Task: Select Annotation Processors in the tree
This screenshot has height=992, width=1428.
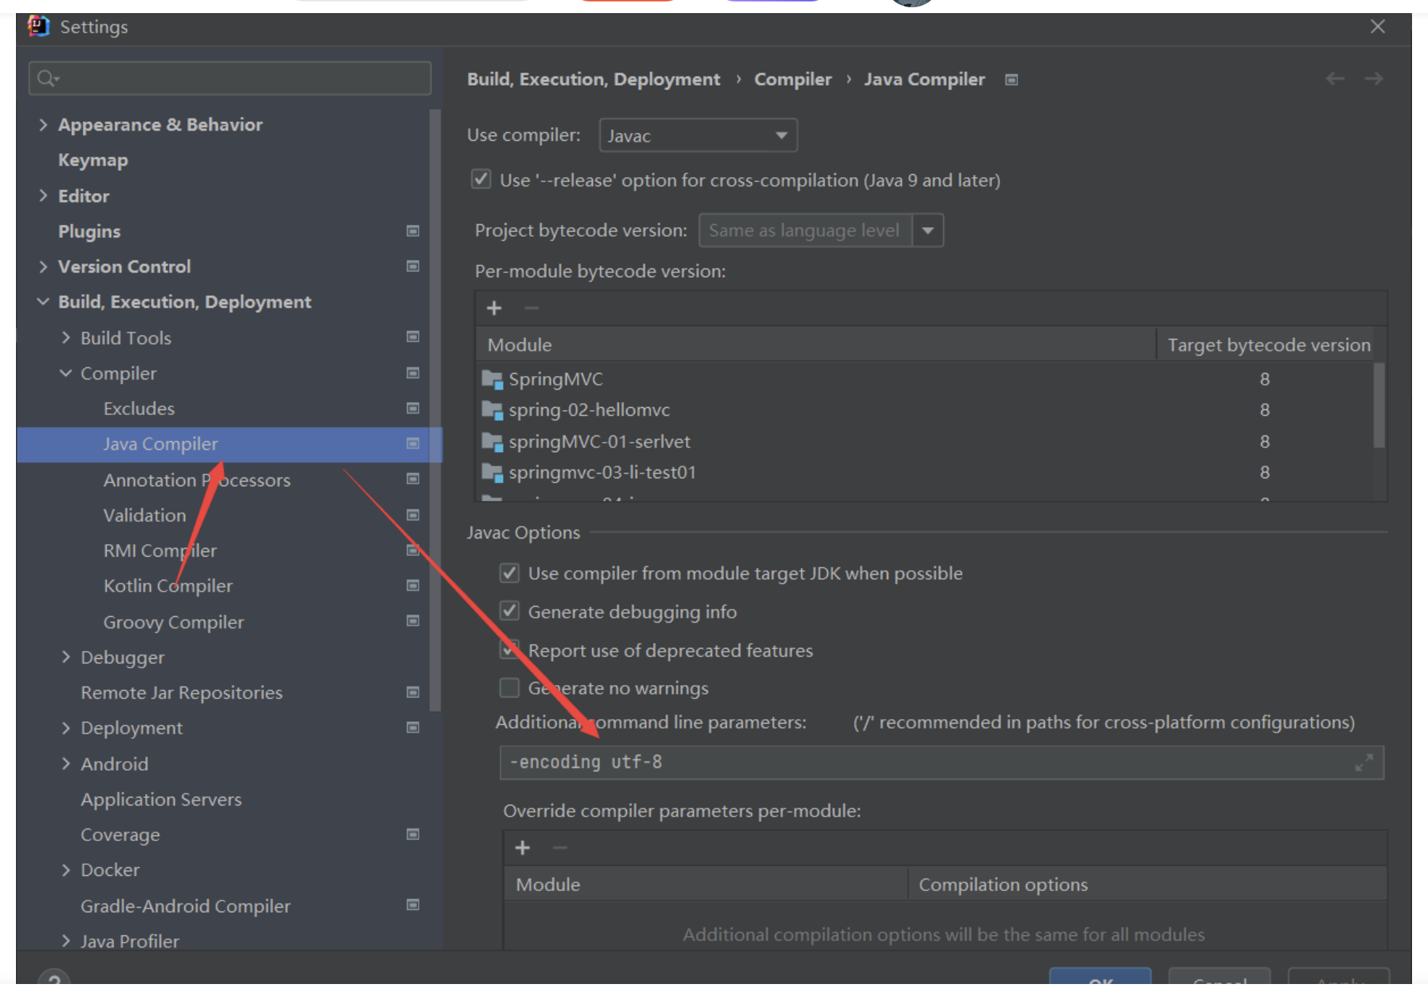Action: pyautogui.click(x=197, y=480)
